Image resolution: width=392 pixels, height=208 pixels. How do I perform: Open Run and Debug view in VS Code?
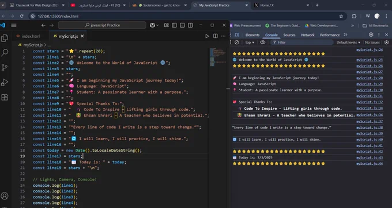tap(5, 82)
